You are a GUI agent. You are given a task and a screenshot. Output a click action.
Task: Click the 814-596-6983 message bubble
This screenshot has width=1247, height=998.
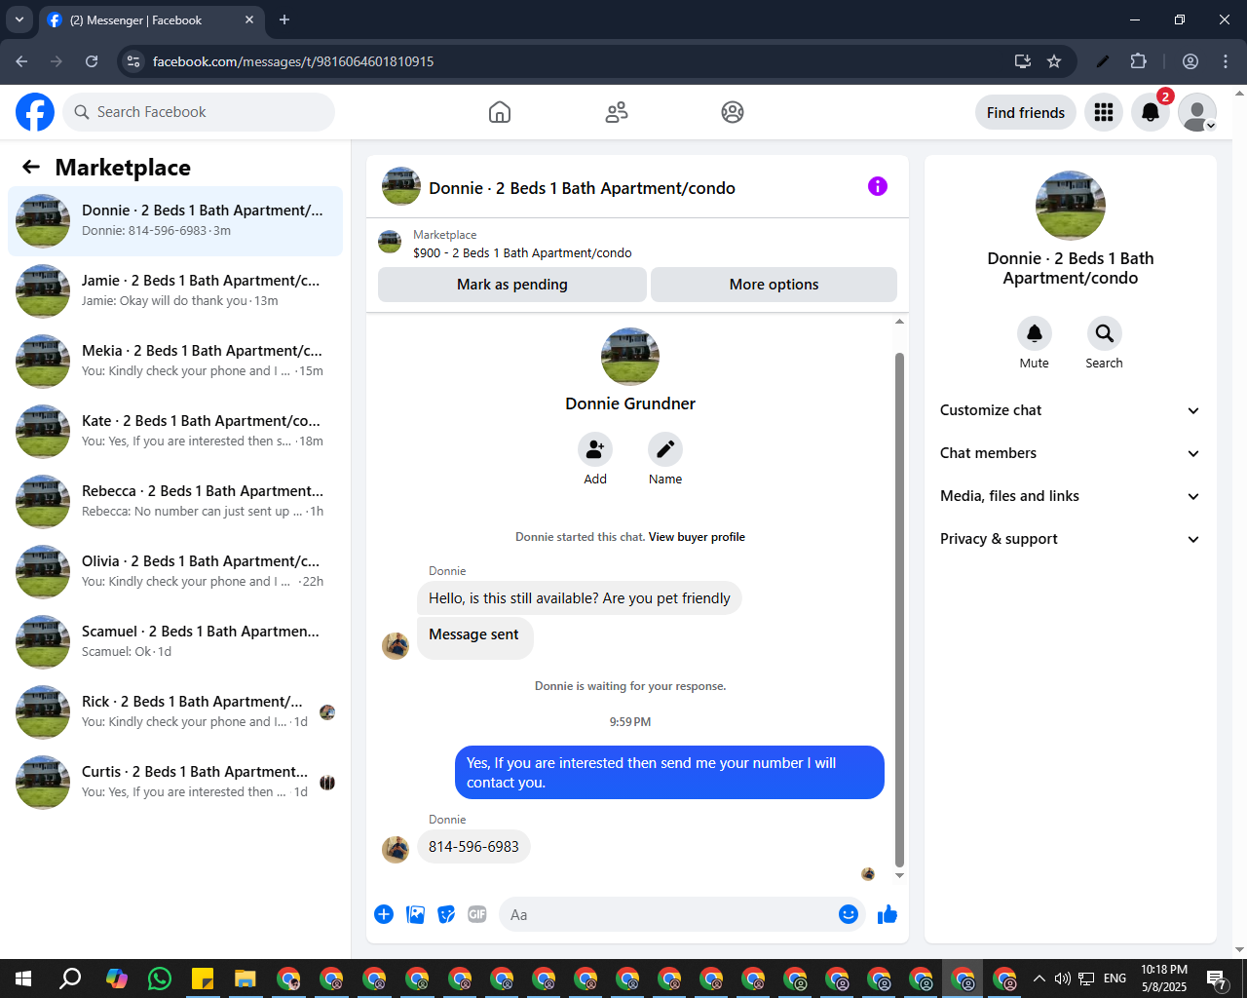click(x=473, y=847)
